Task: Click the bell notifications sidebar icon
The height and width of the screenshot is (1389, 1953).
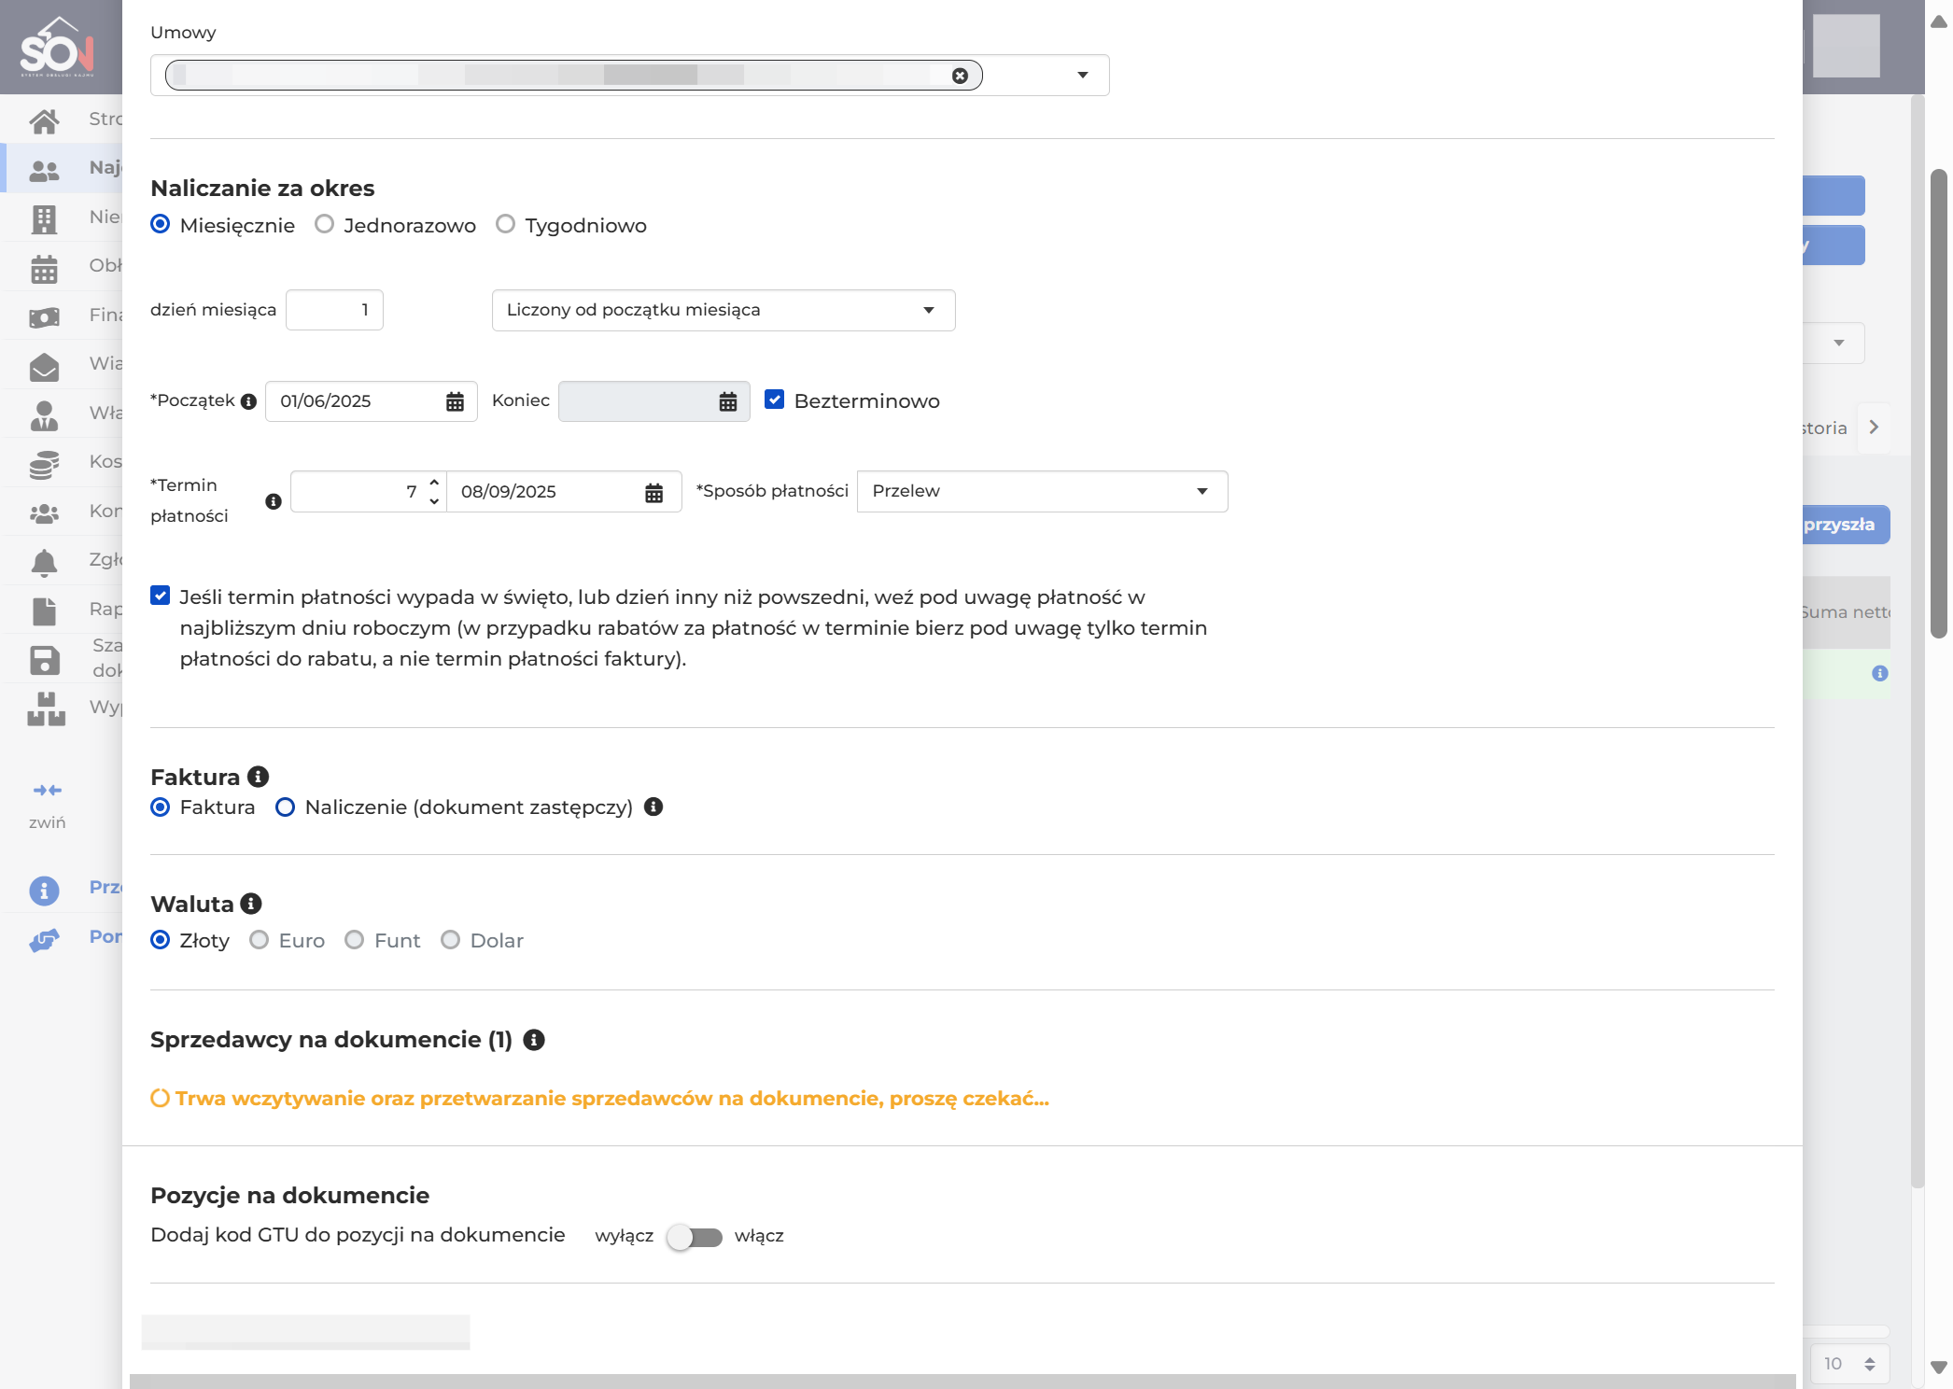Action: (x=44, y=561)
